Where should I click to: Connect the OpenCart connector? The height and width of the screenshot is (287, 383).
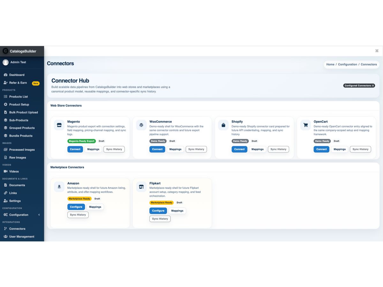click(x=321, y=149)
